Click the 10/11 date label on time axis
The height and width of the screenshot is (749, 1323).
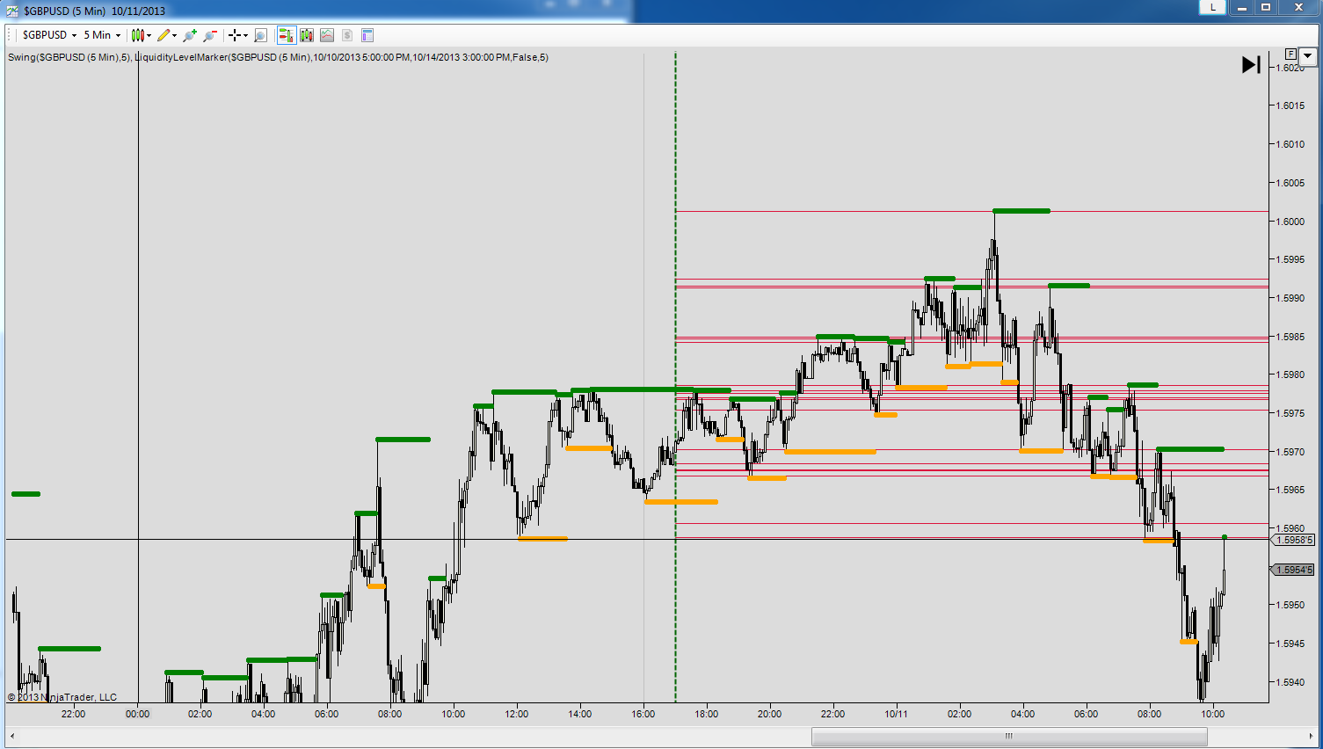[x=896, y=714]
